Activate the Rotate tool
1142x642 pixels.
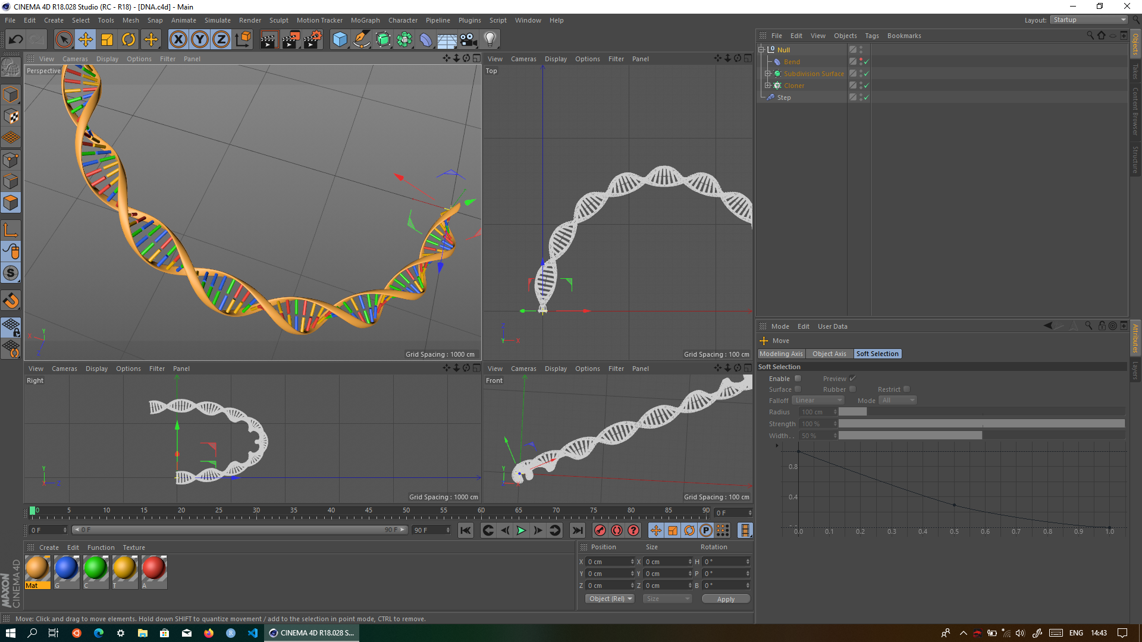[128, 40]
